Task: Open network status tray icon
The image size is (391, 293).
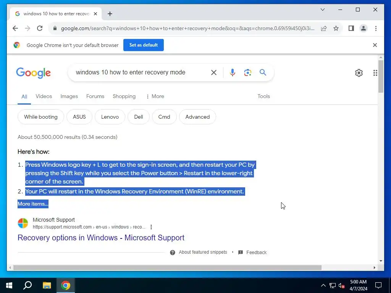Action: (x=333, y=285)
